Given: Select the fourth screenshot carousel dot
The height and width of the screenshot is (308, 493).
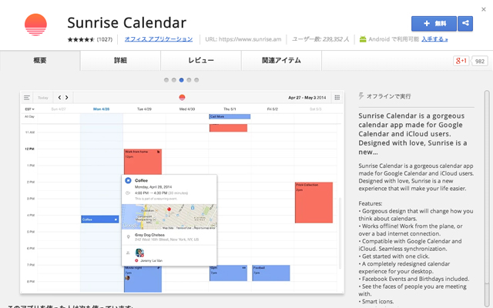Looking at the screenshot, I should [x=189, y=80].
